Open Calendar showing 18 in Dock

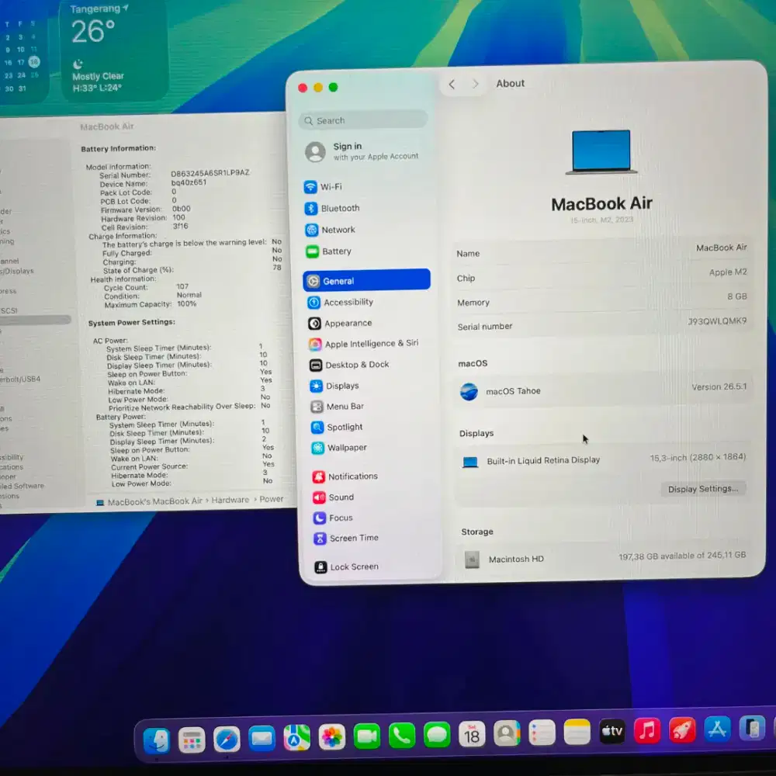[472, 734]
